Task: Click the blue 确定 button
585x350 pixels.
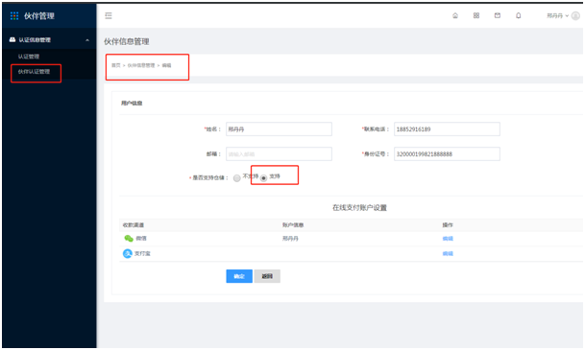Action: coord(239,276)
